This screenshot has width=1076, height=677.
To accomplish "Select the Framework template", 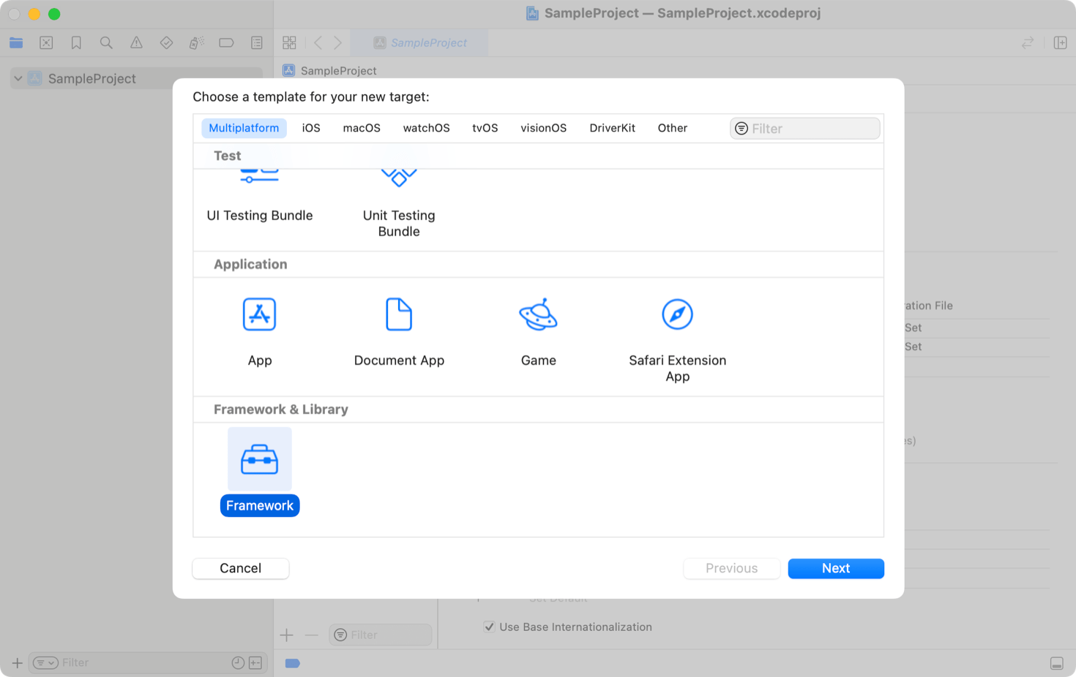I will pyautogui.click(x=259, y=459).
